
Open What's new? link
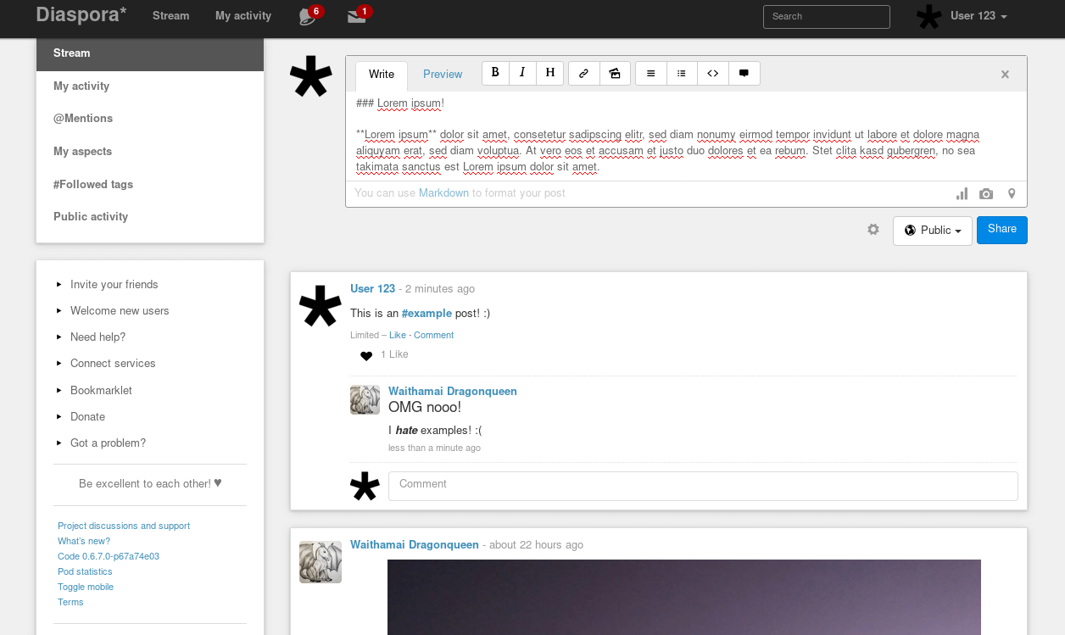84,541
